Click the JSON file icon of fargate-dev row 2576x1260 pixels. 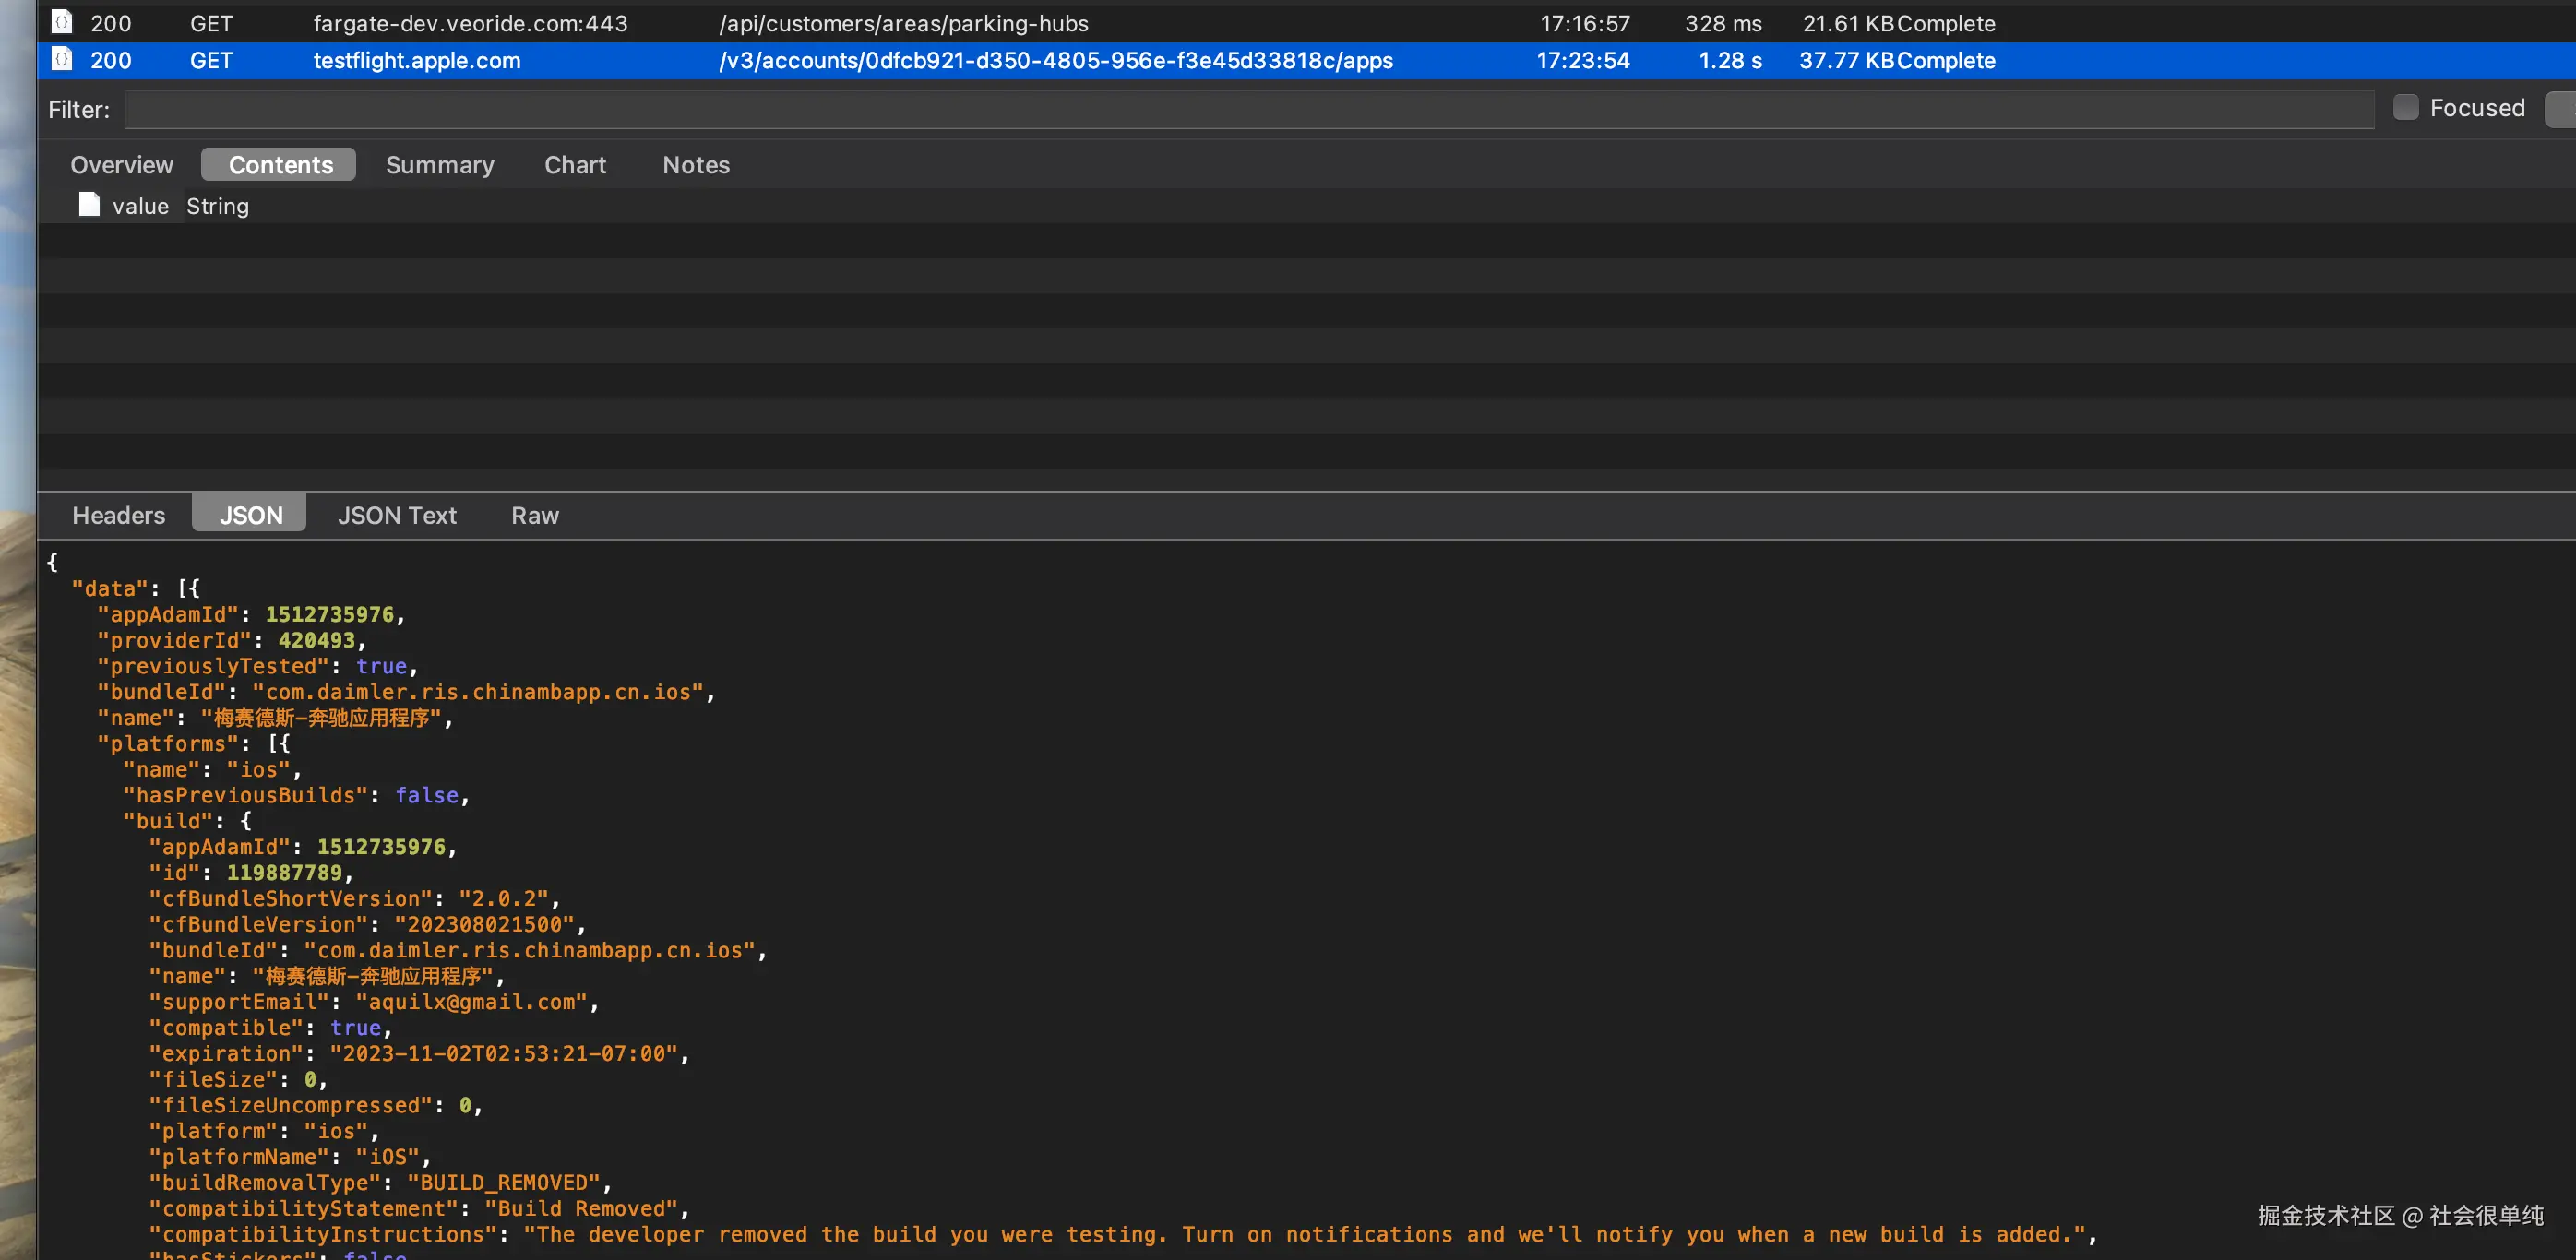tap(62, 22)
